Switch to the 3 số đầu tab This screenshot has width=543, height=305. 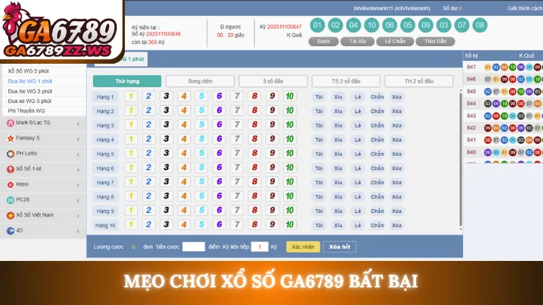click(273, 81)
